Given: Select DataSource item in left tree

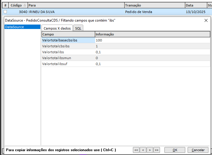Looking at the screenshot, I should (x=15, y=27).
